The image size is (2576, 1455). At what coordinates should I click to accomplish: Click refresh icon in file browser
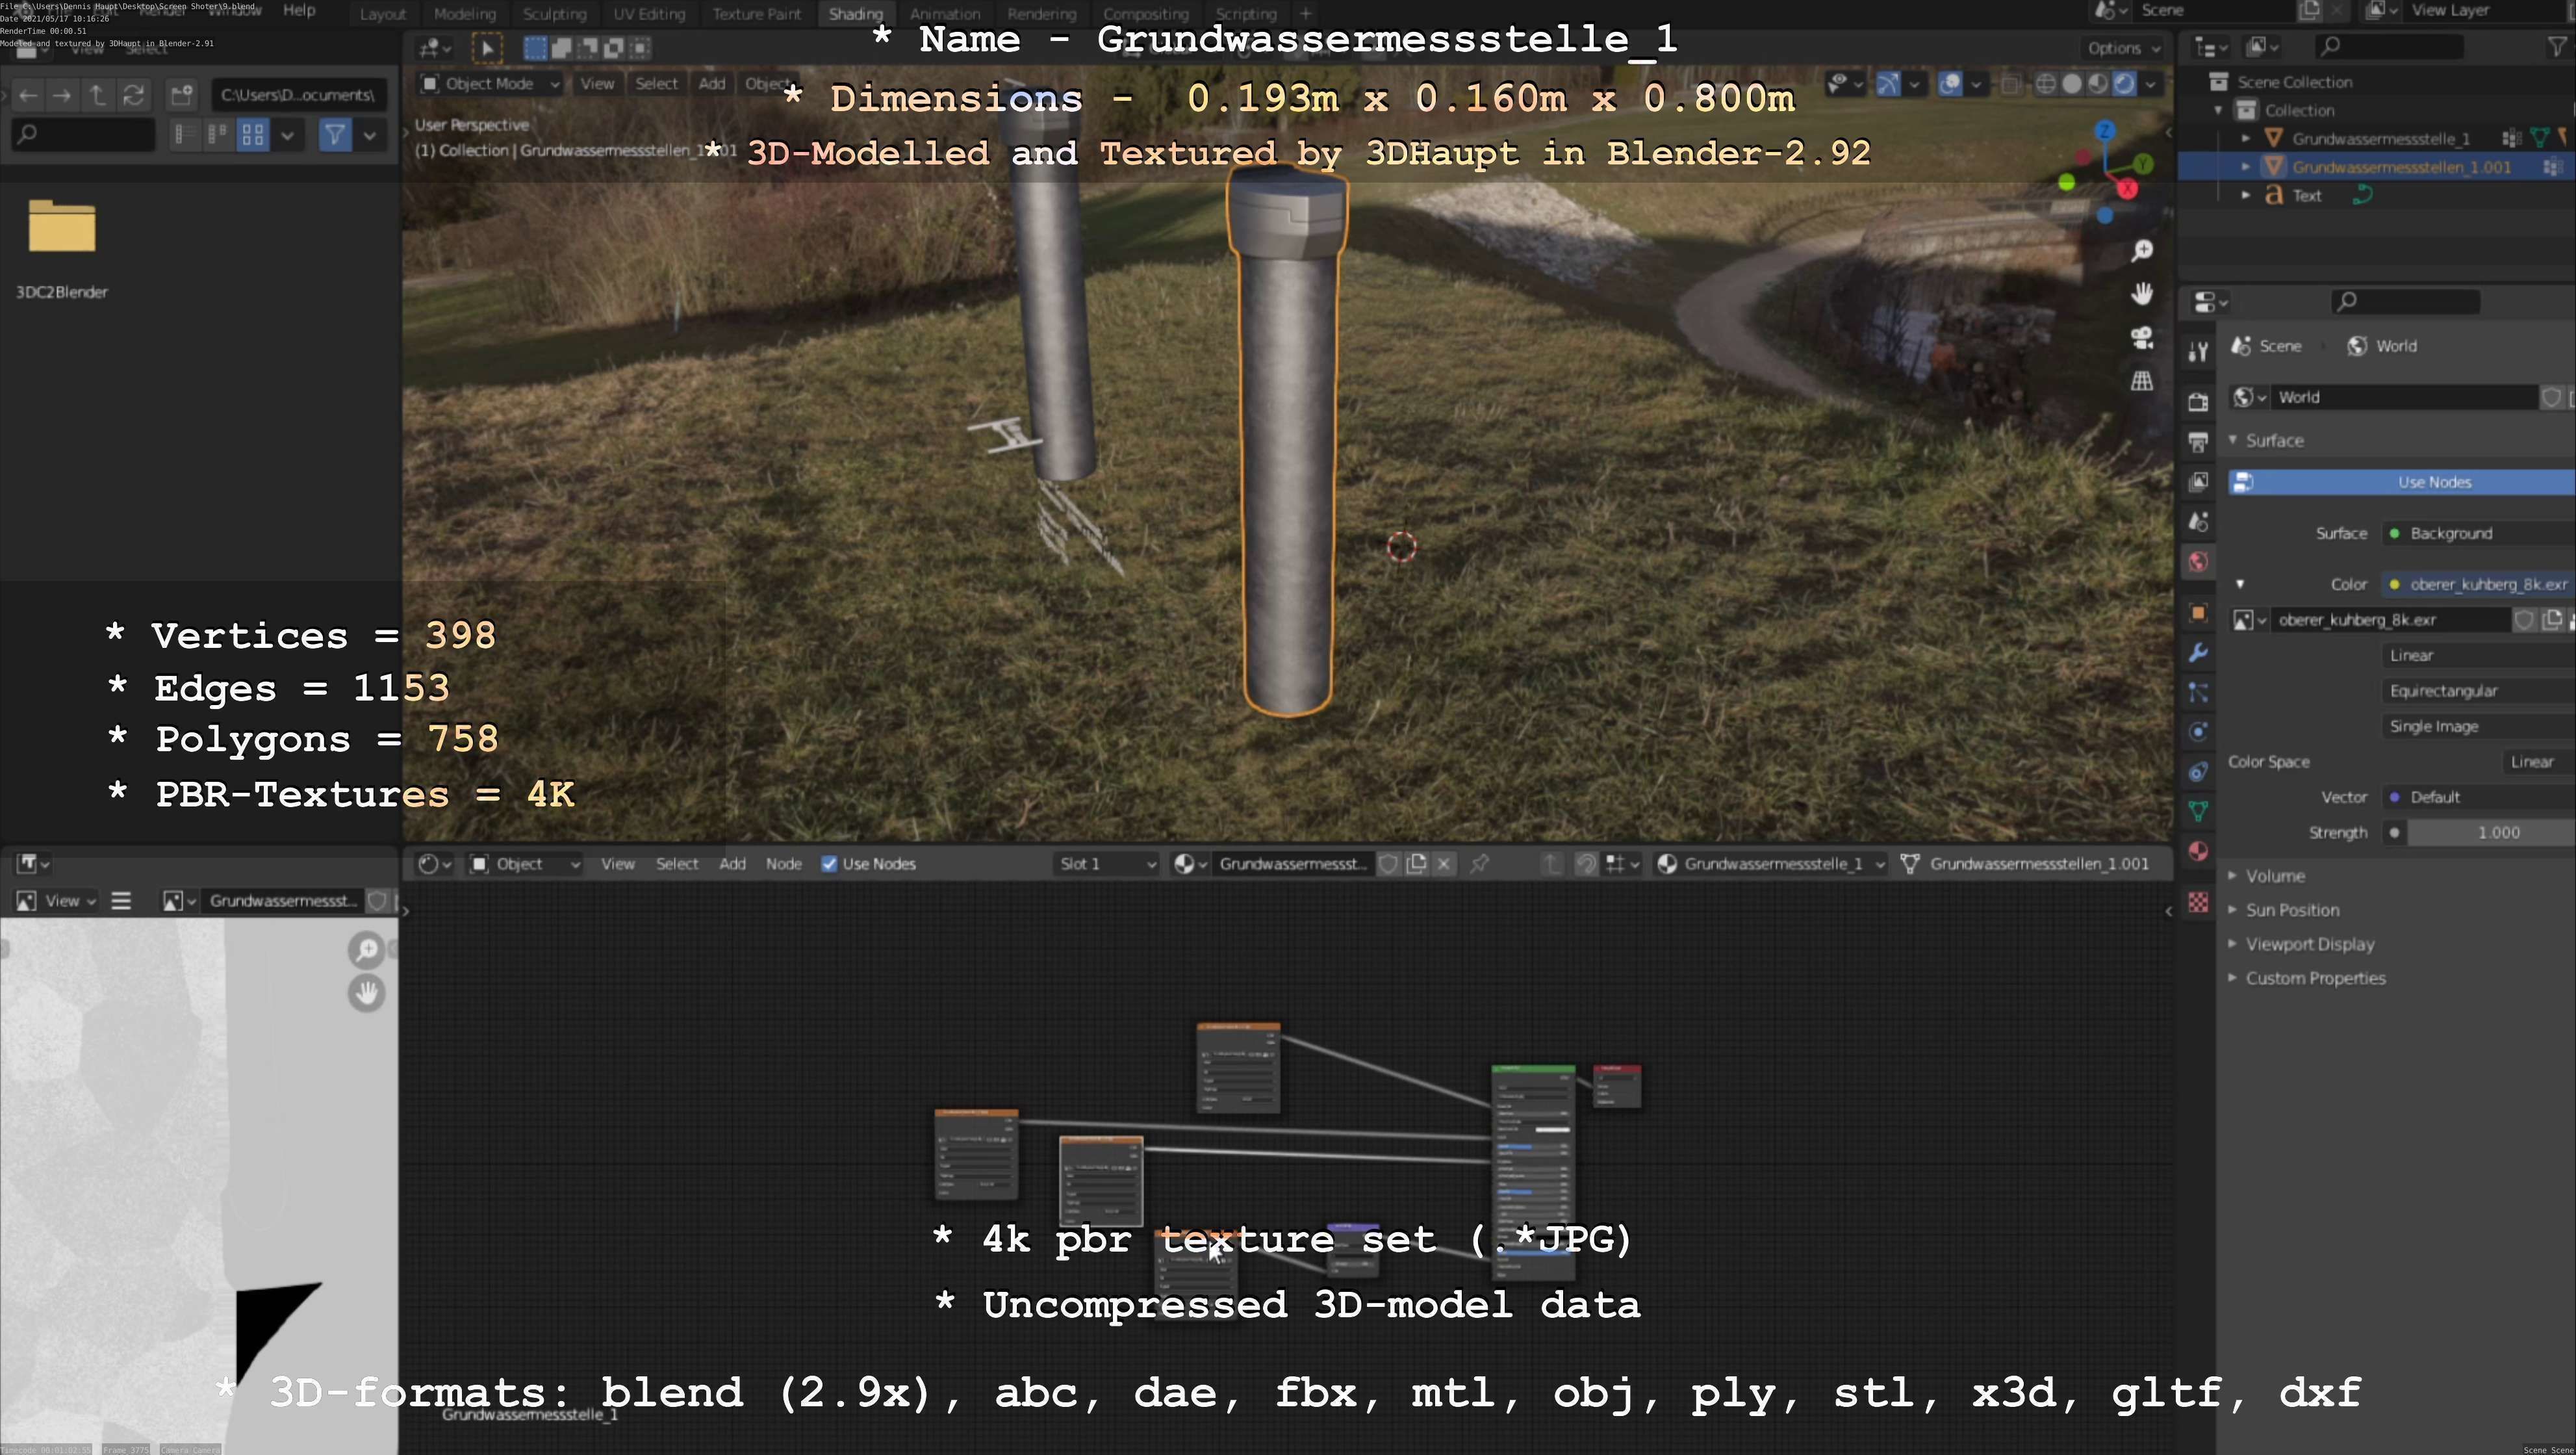[133, 95]
